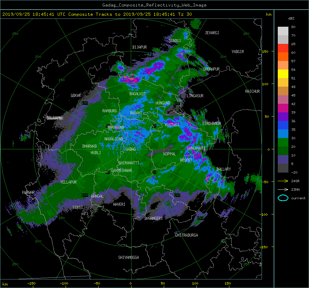The height and width of the screenshot is (288, 309).
Task: Click the SIRSI town label
Action: coord(78,208)
